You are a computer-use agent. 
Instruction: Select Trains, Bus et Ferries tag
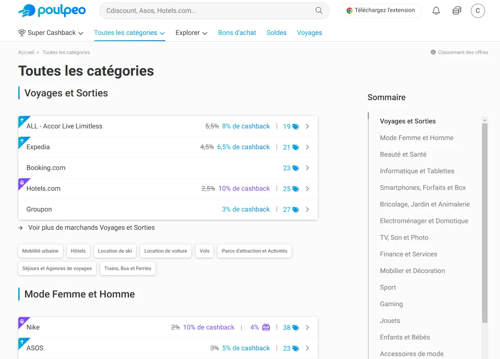[128, 268]
